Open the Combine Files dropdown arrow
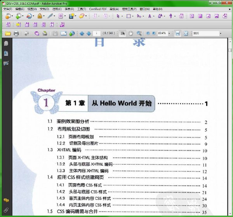 pos(23,16)
